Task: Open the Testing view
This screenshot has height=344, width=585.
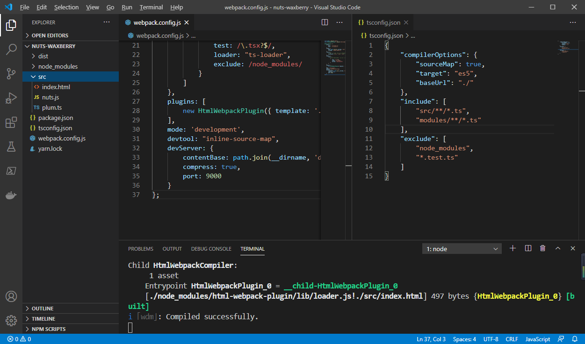Action: pos(11,147)
